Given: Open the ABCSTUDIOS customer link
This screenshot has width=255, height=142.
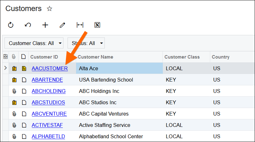Looking at the screenshot, I should click(x=48, y=103).
